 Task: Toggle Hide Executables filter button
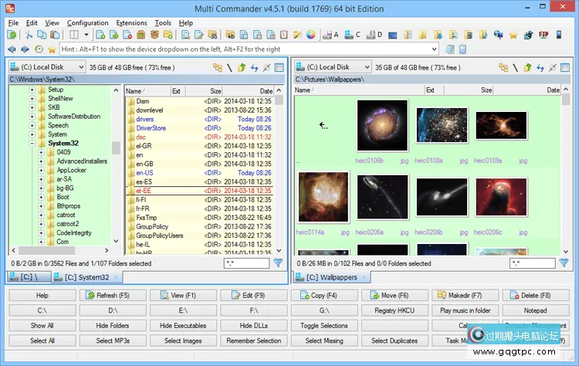[x=182, y=326]
